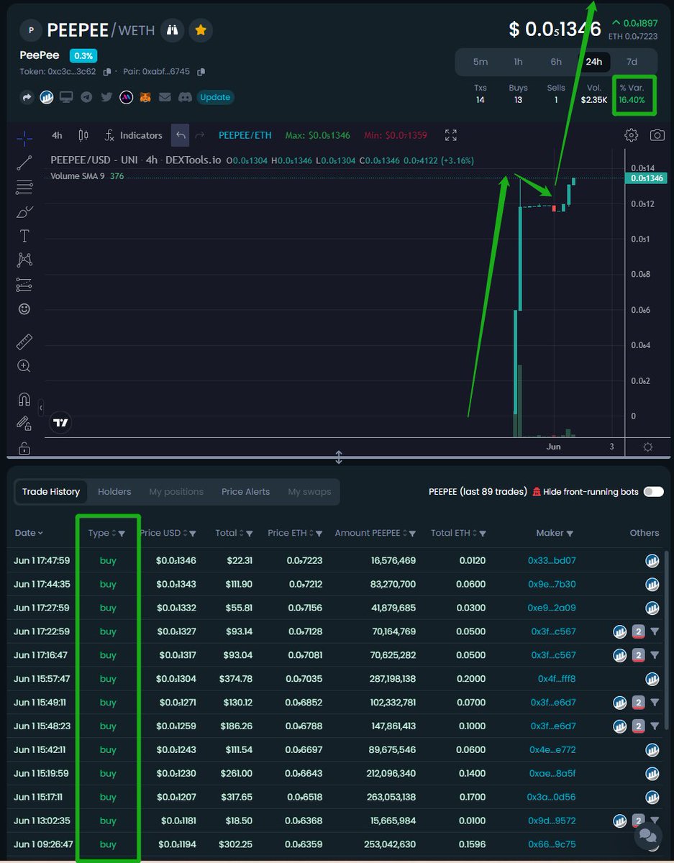Click the MetaMask fox icon
The height and width of the screenshot is (863, 674).
145,97
